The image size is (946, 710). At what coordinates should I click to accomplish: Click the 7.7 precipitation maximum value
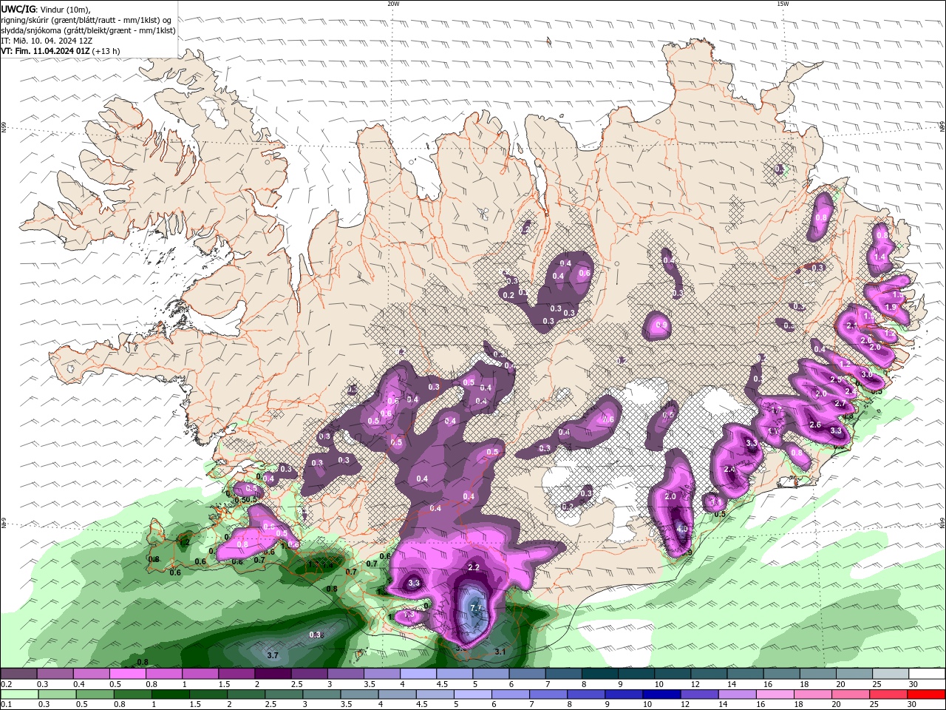coord(476,608)
